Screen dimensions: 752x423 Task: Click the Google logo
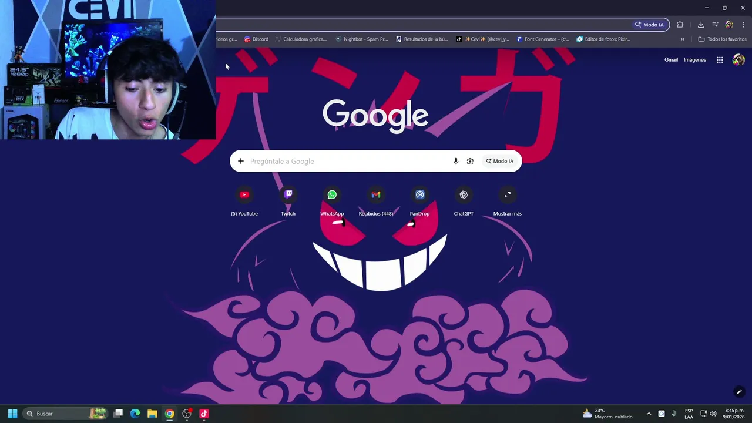[375, 115]
